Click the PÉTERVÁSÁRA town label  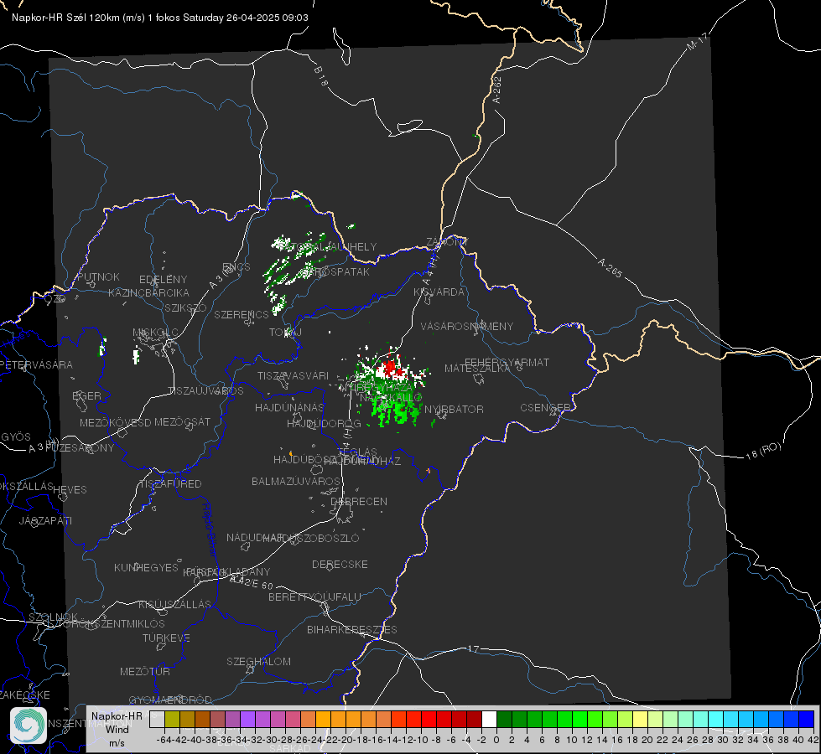click(37, 364)
